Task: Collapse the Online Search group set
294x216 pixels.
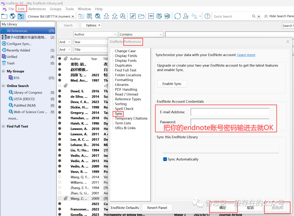Action: (3, 86)
